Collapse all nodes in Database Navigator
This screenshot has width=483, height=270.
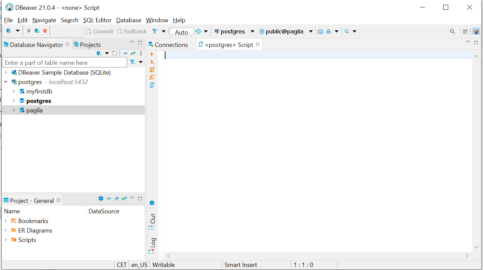(125, 53)
